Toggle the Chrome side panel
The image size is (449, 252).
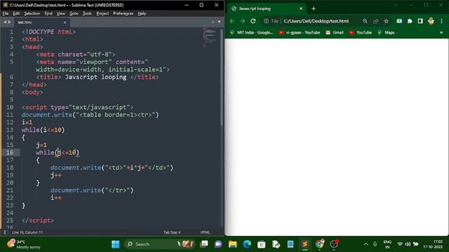coord(420,21)
